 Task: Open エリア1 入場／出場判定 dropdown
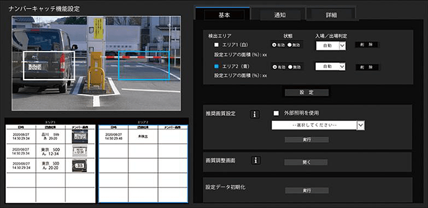click(331, 46)
